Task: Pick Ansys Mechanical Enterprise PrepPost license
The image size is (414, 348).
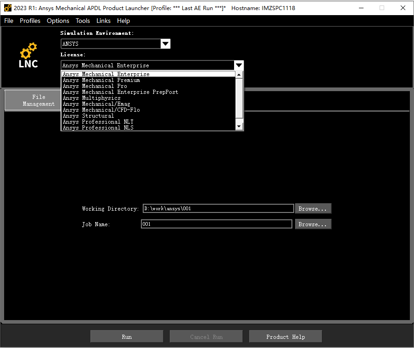Action: (x=148, y=92)
